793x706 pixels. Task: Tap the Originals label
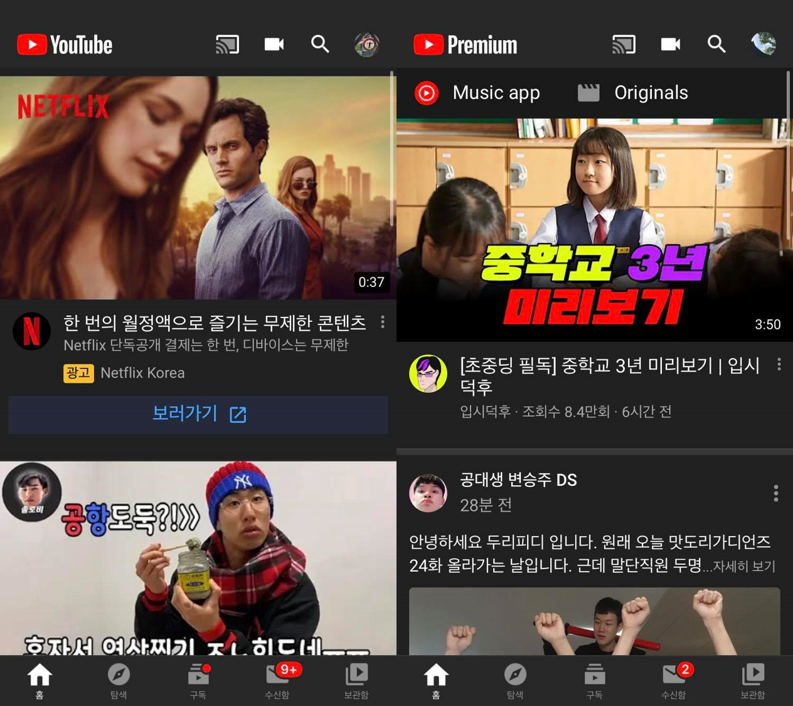point(651,93)
